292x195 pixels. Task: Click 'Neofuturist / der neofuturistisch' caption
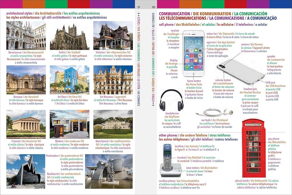(x=64, y=174)
